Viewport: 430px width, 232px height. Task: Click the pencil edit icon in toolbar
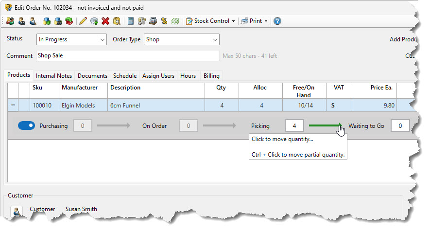coord(83,21)
